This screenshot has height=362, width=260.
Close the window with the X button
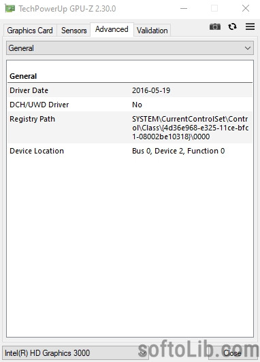[x=246, y=9]
